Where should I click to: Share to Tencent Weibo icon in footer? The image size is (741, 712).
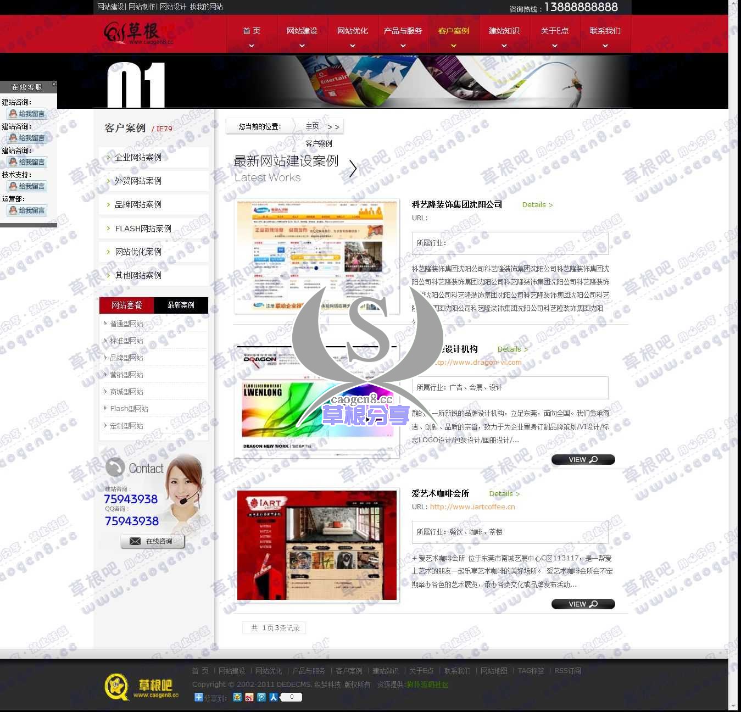tap(261, 697)
